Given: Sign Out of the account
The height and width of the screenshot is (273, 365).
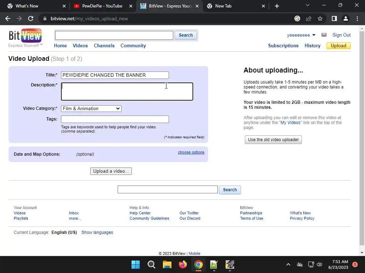Looking at the screenshot, I should (341, 35).
